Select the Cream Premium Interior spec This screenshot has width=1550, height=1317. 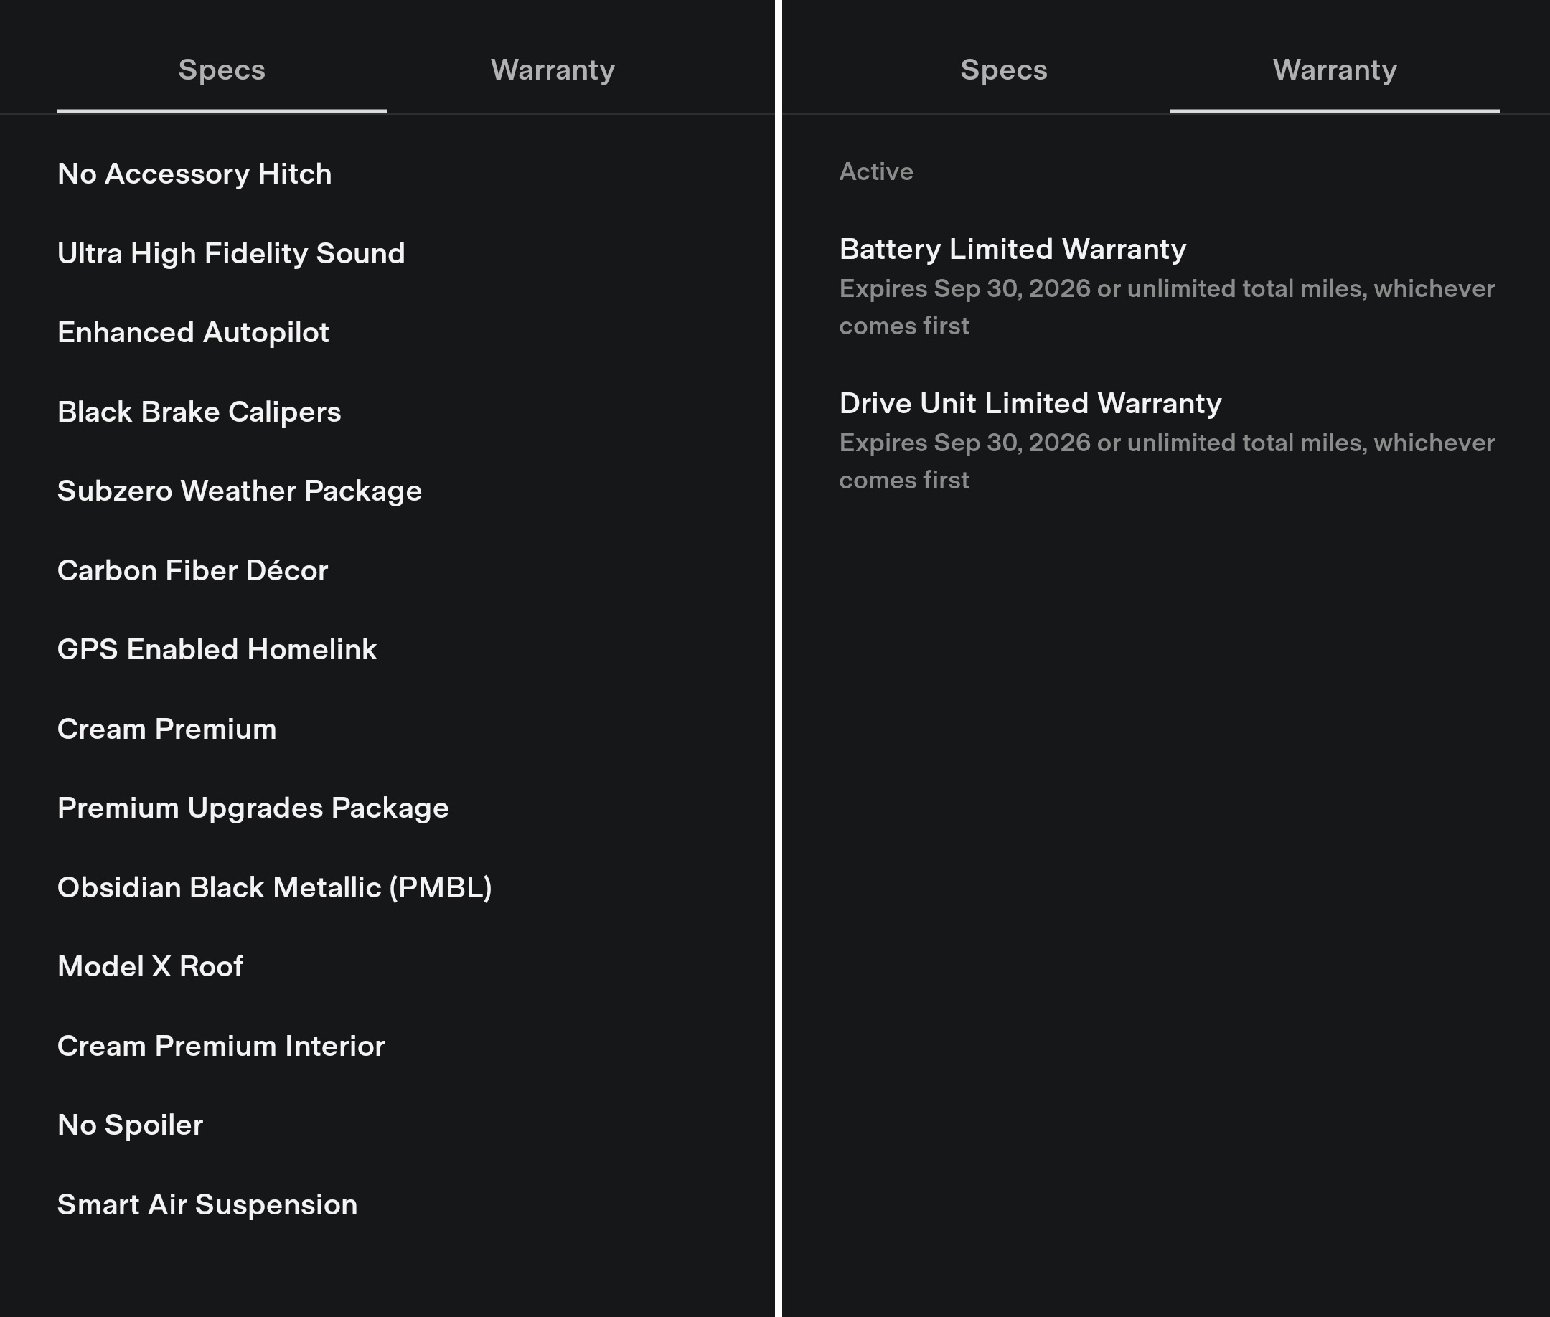(220, 1046)
